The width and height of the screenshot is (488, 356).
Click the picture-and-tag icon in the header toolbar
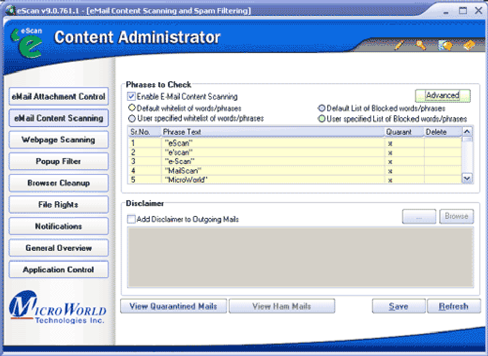pyautogui.click(x=445, y=46)
